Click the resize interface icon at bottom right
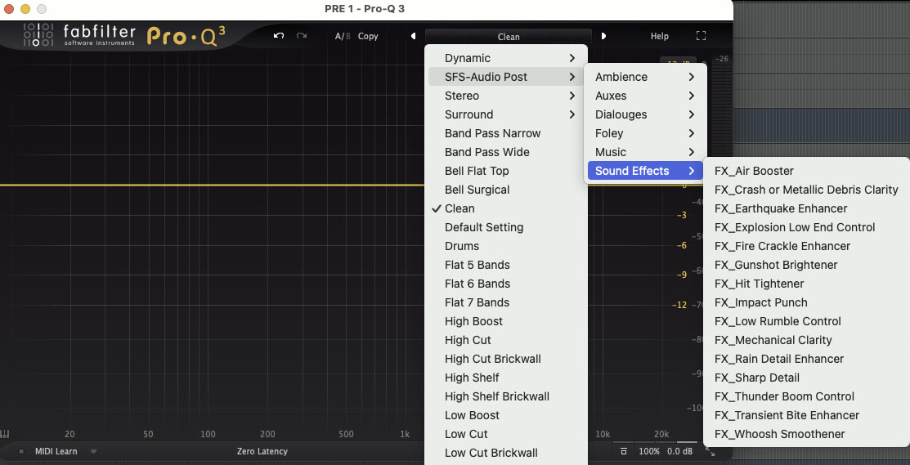The width and height of the screenshot is (910, 465). pos(710,451)
